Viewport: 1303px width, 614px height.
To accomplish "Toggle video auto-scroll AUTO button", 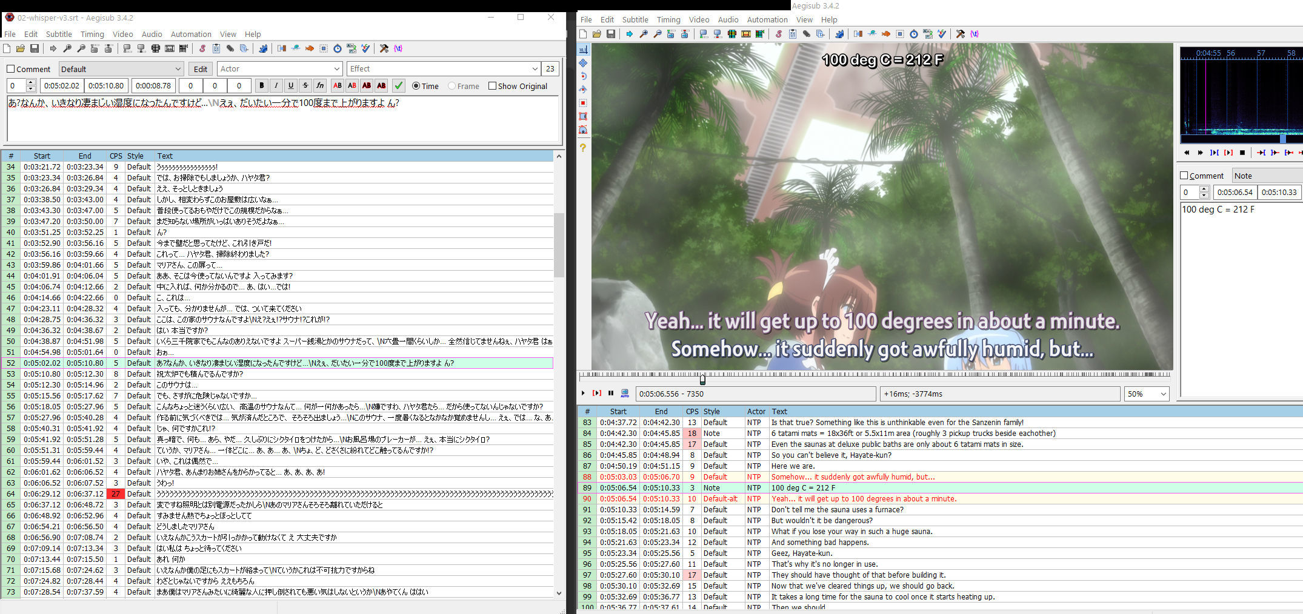I will click(x=624, y=394).
